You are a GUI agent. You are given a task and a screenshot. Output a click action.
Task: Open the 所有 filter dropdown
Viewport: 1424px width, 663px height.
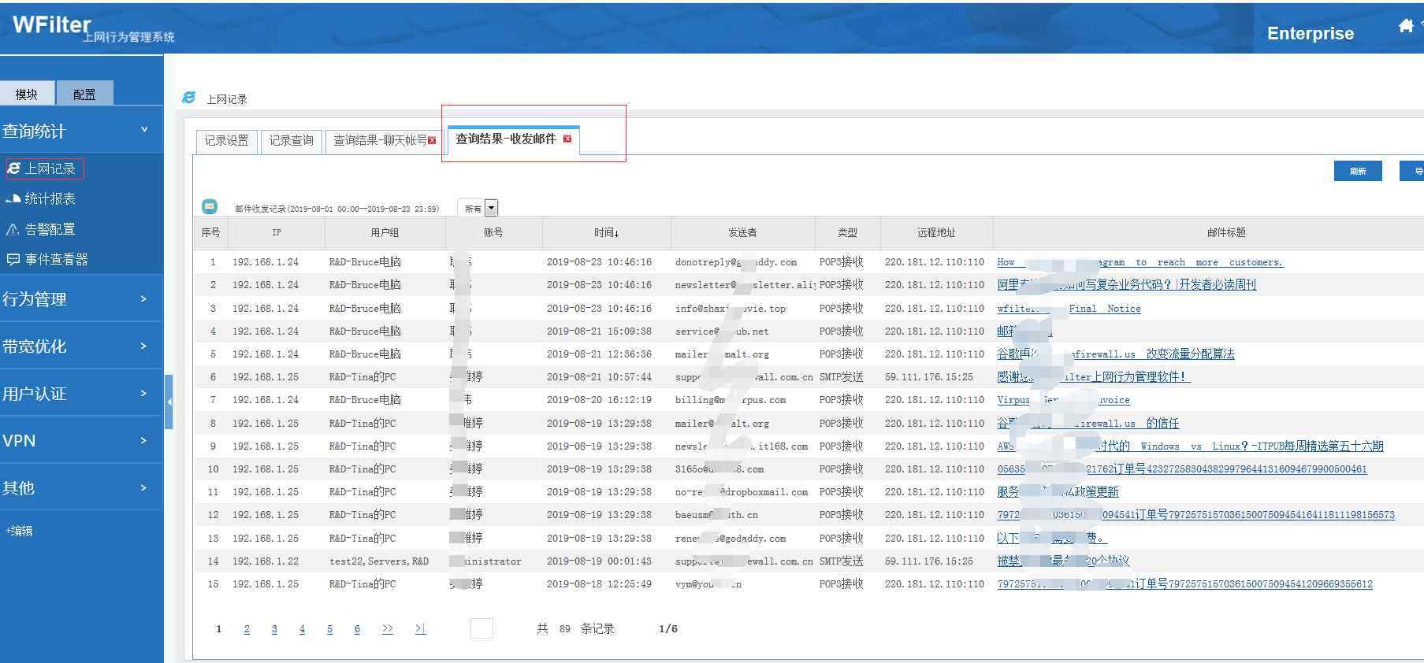point(491,209)
